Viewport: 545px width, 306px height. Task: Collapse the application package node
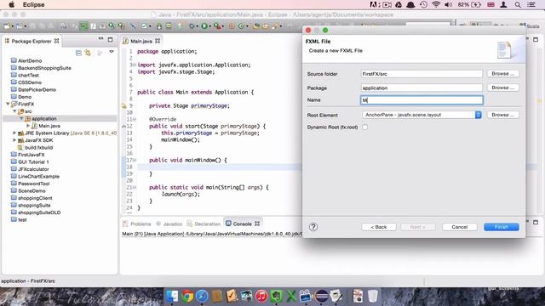click(21, 119)
